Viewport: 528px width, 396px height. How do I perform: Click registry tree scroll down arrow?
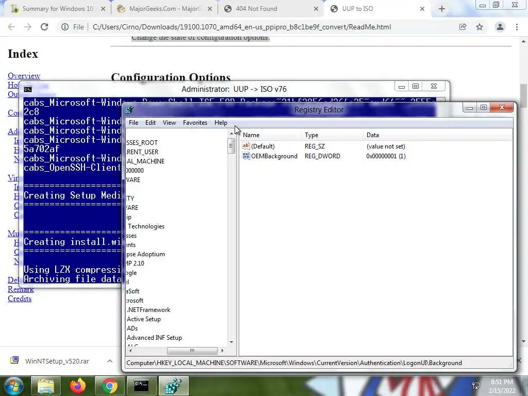click(x=232, y=342)
